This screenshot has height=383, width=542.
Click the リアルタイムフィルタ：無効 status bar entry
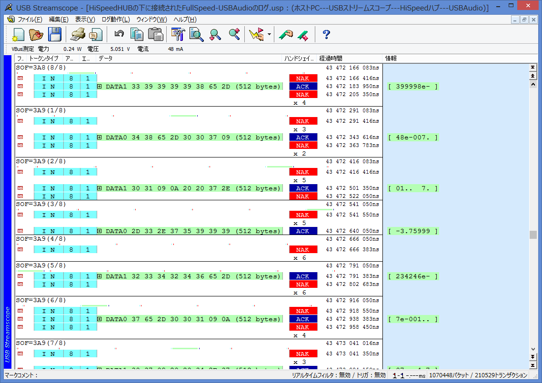pos(321,375)
